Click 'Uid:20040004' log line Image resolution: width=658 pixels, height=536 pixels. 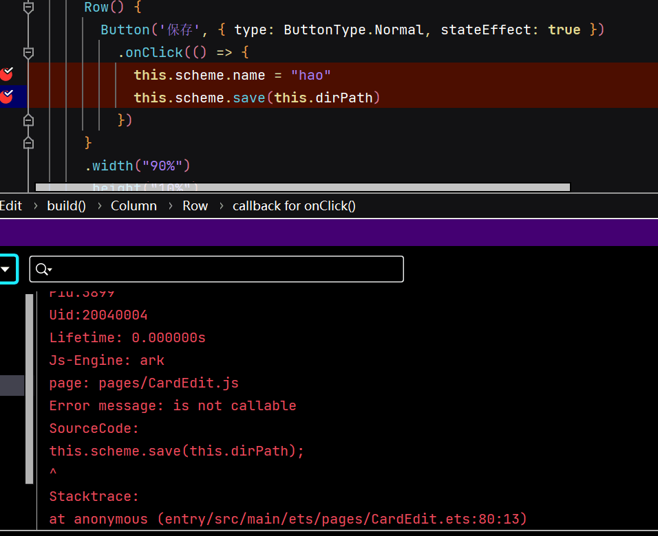tap(98, 315)
